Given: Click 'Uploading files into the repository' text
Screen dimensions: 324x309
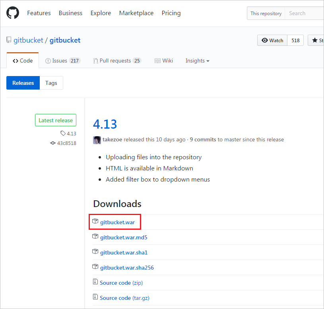Looking at the screenshot, I should point(153,157).
